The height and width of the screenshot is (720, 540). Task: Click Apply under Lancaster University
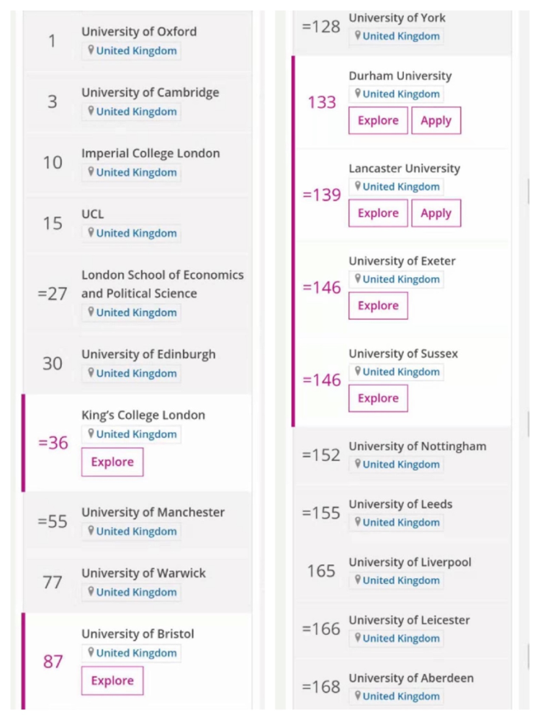pyautogui.click(x=436, y=213)
